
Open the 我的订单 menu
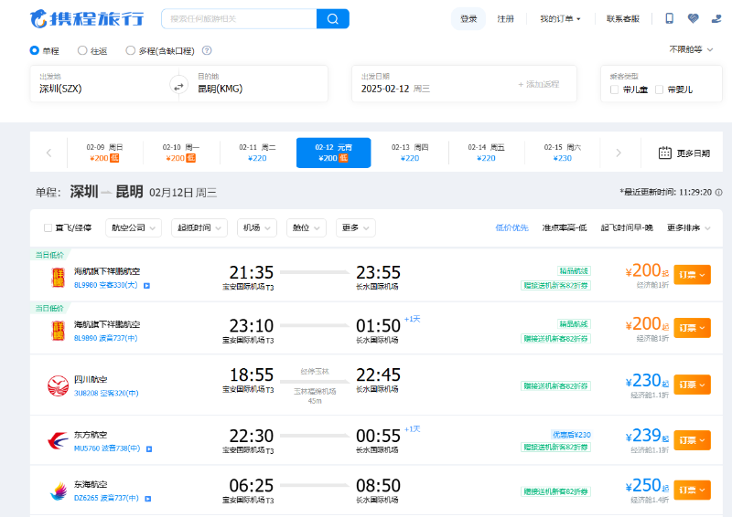click(560, 18)
